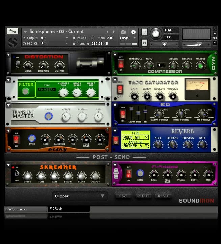221x244 pixels.
Task: Open the Clipper preset dropdown
Action: [x=80, y=196]
